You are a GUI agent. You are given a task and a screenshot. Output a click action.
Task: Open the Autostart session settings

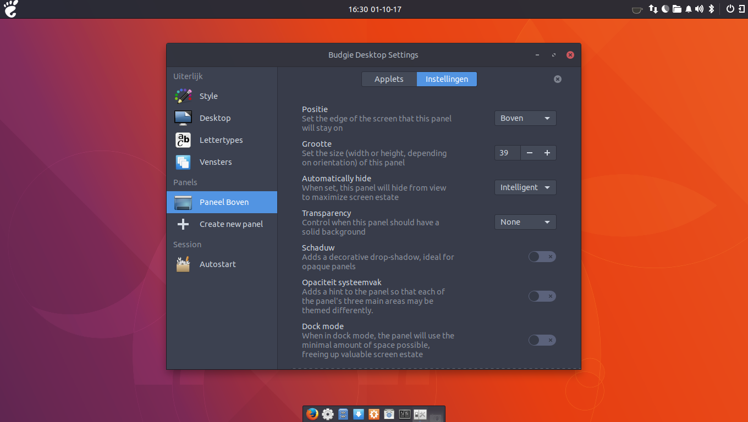[217, 264]
